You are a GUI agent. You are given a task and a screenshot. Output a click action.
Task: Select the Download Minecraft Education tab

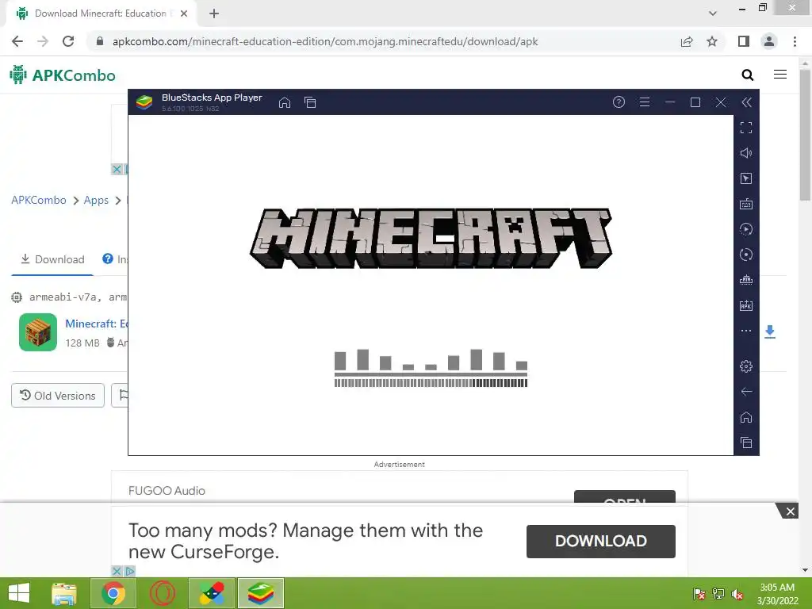[x=101, y=13]
